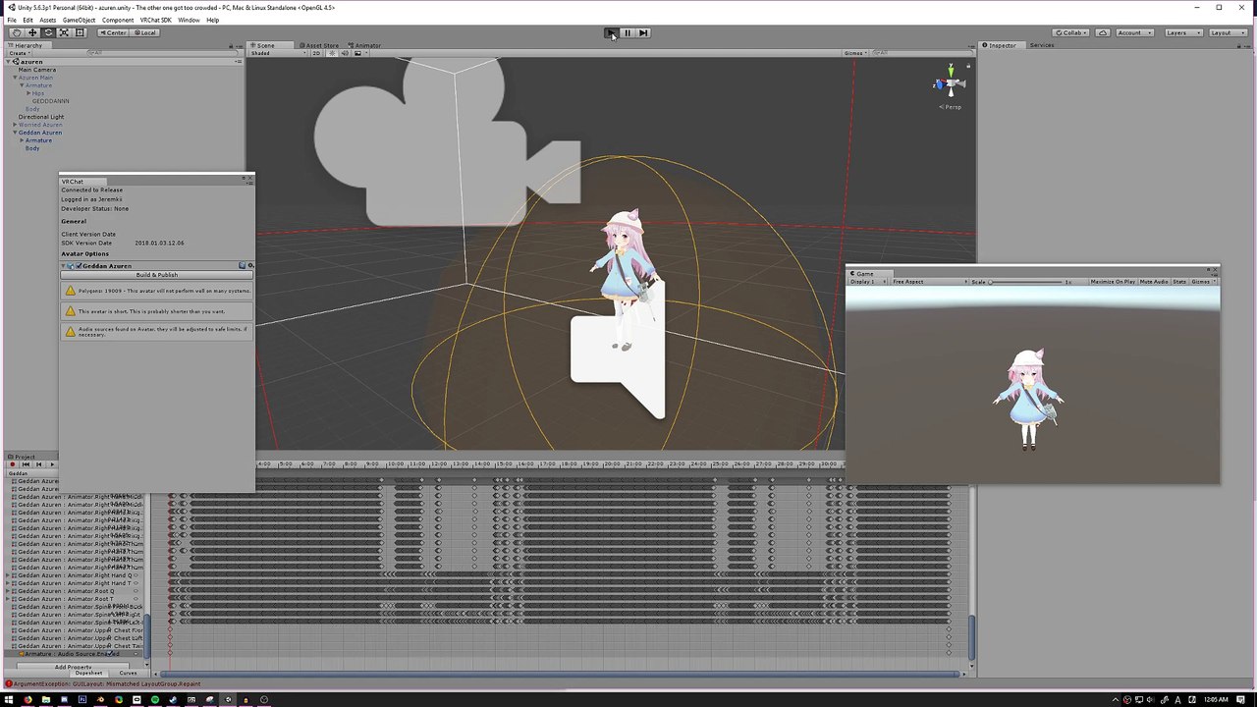
Task: Go to previous keyframe in Animation
Action: pos(37,464)
